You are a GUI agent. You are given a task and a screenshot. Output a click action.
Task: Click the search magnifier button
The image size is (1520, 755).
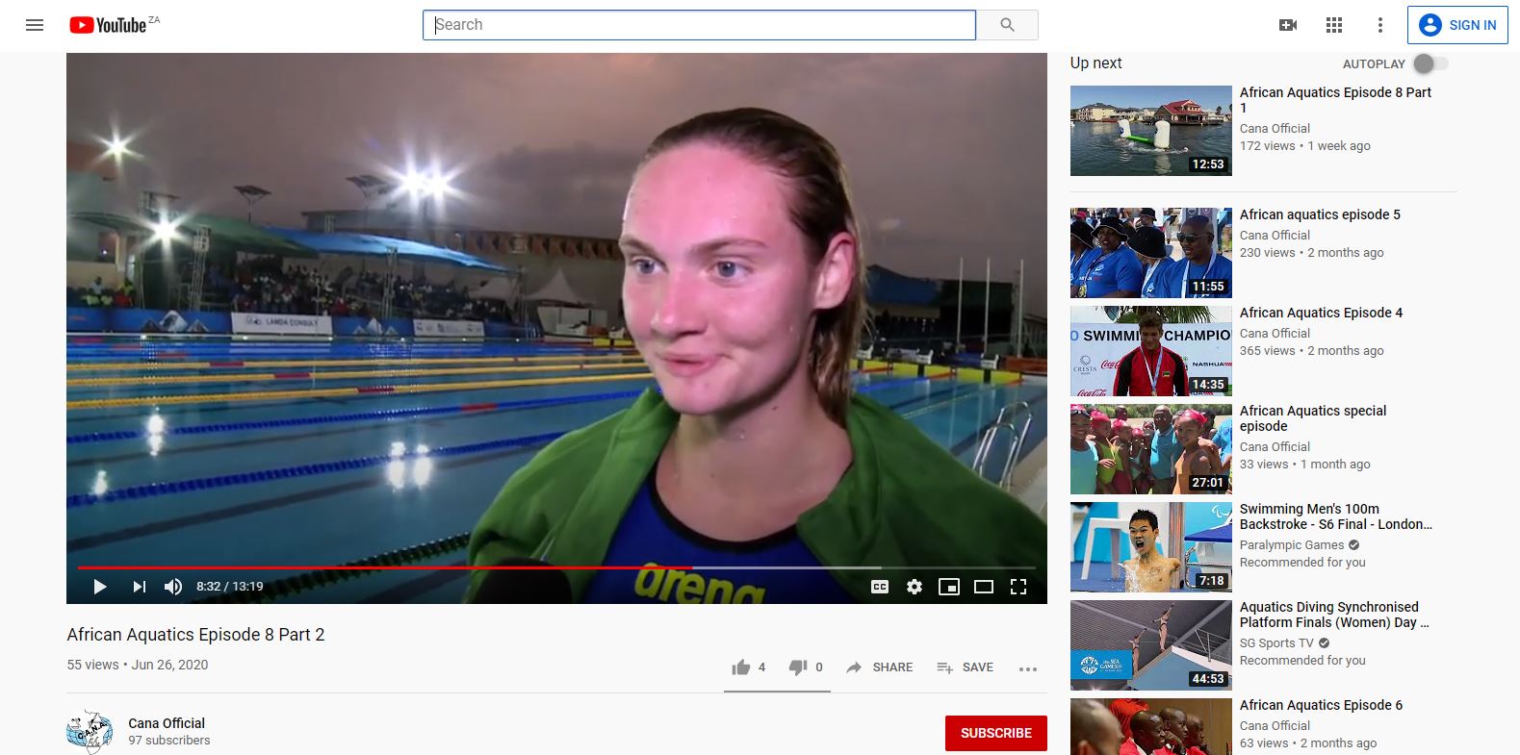tap(1007, 25)
